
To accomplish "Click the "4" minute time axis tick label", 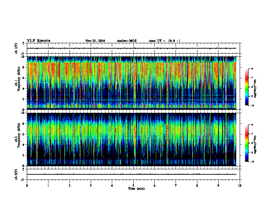I will (x=112, y=186).
